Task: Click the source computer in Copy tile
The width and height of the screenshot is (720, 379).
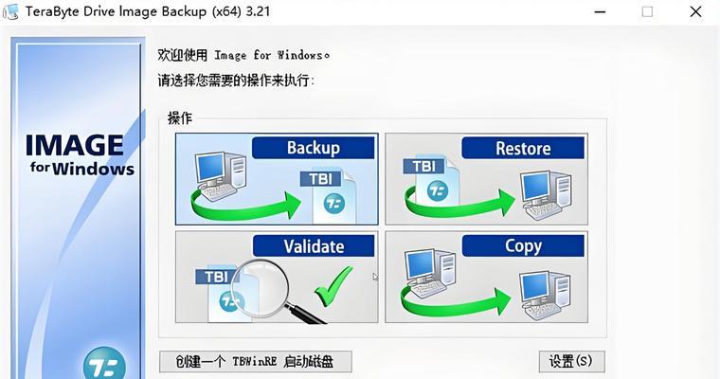Action: (x=430, y=273)
